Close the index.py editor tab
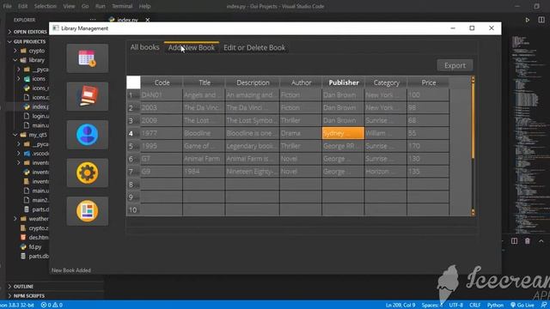Viewport: 550px width, 309px height. tap(148, 20)
